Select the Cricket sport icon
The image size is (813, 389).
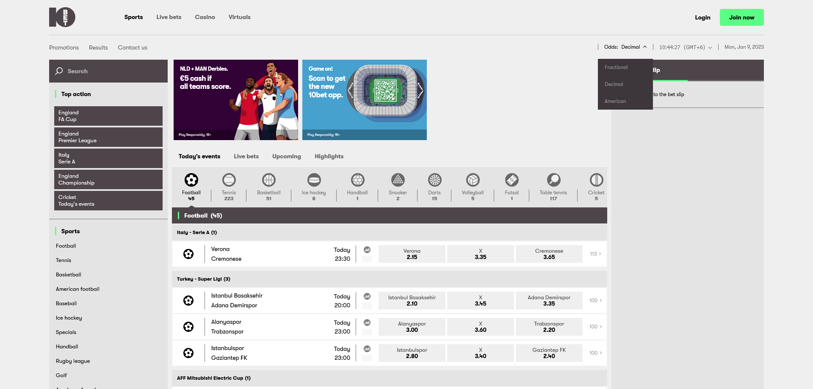click(x=597, y=180)
